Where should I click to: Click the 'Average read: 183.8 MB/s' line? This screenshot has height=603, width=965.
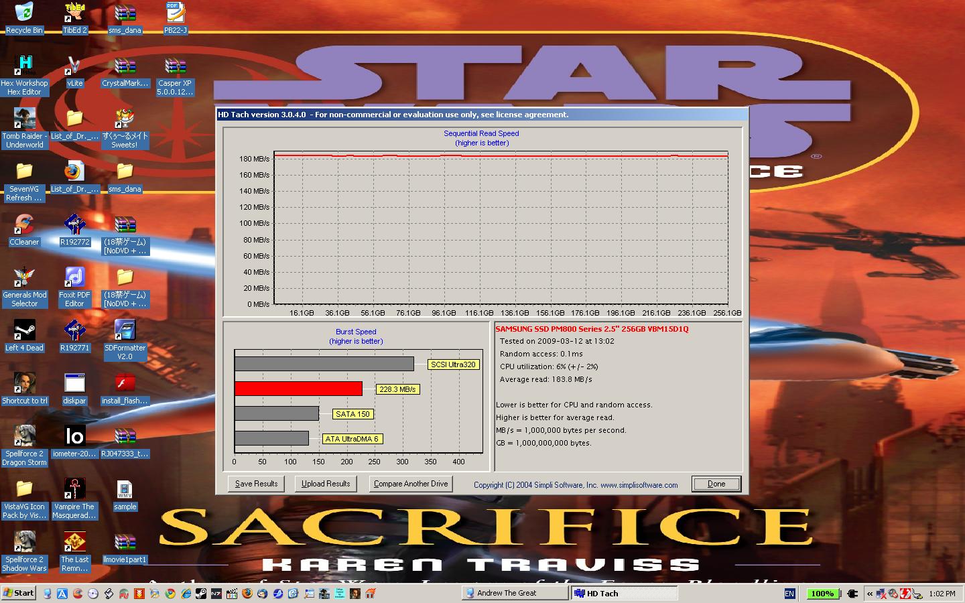click(x=546, y=379)
